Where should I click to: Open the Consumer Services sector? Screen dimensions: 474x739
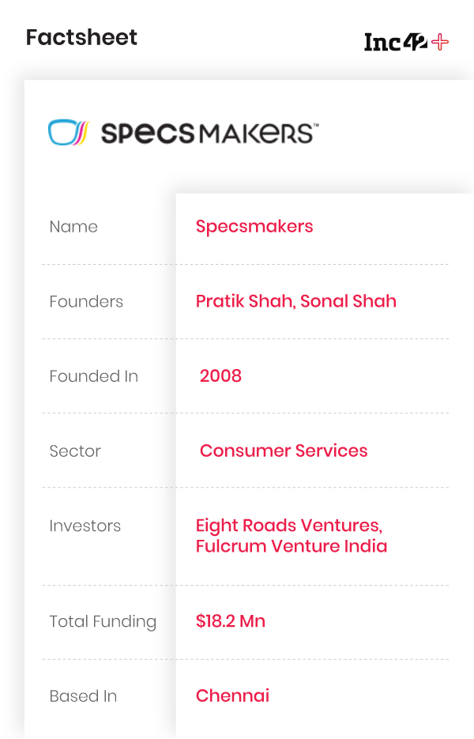284,451
